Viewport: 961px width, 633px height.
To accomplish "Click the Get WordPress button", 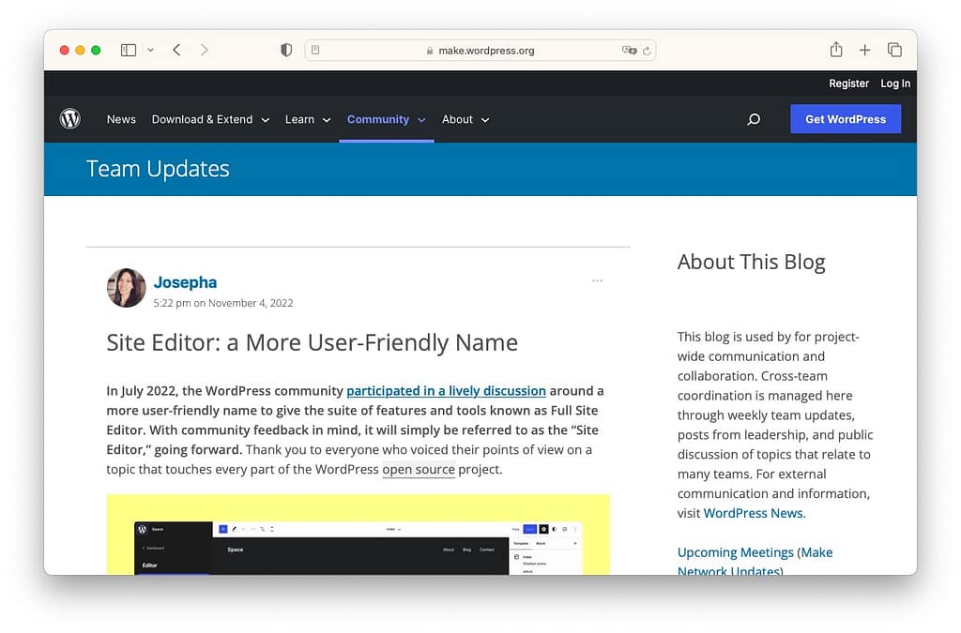I will tap(845, 119).
